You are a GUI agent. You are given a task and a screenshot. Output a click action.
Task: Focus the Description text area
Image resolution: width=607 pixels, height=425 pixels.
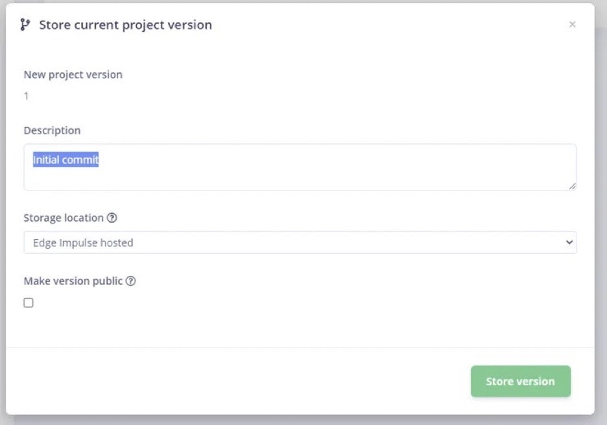[300, 167]
